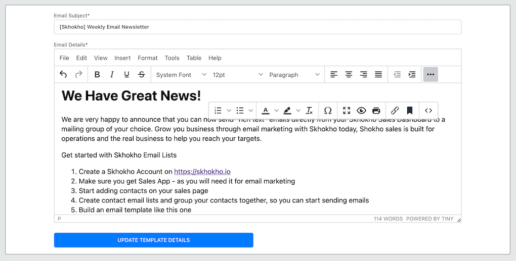Insert a bullet list
516x261 pixels.
pyautogui.click(x=240, y=111)
